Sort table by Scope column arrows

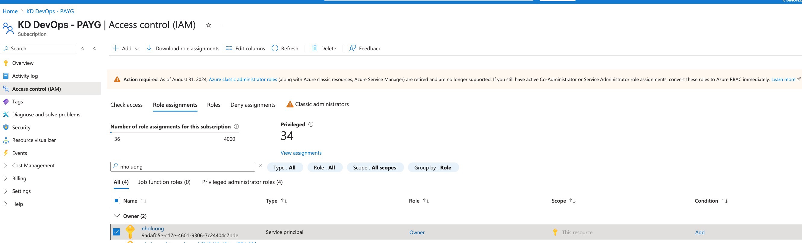click(x=572, y=201)
